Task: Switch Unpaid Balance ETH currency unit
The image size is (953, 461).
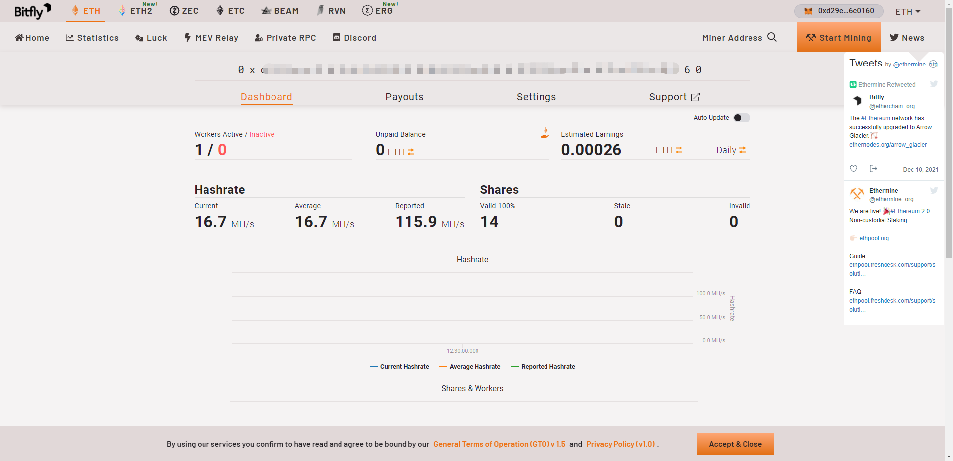Action: click(x=401, y=152)
